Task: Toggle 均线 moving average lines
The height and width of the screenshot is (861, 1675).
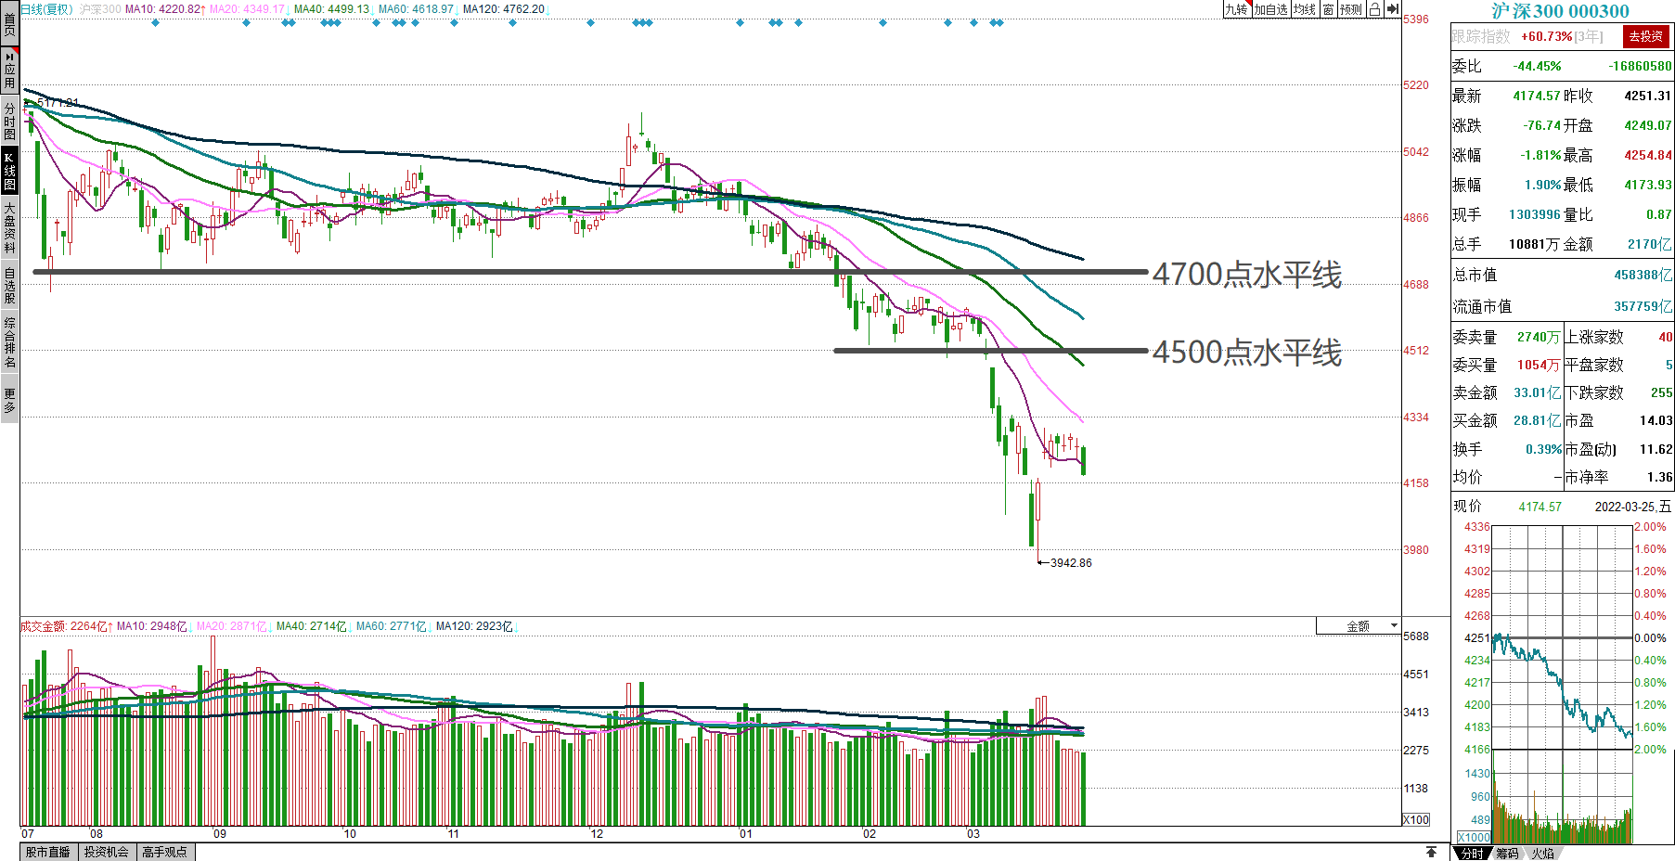Action: click(x=1305, y=9)
